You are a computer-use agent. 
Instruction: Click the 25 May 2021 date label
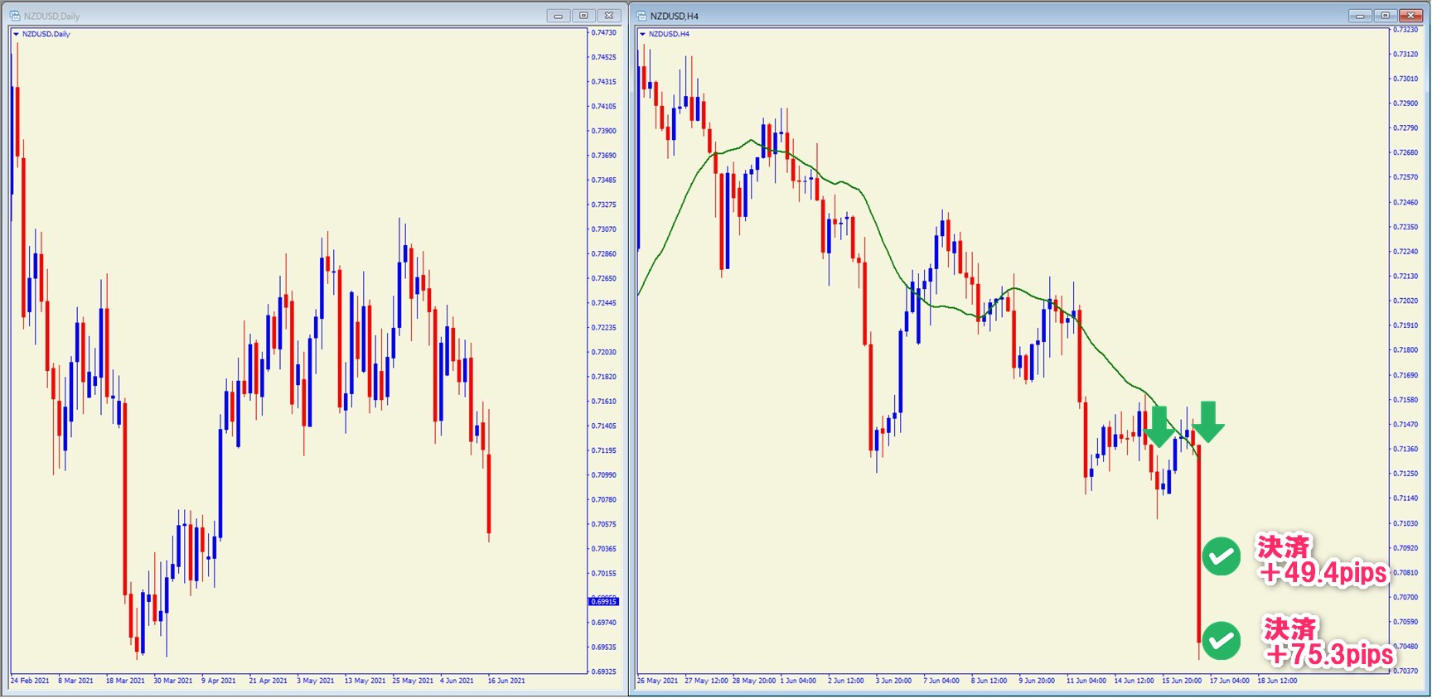pyautogui.click(x=413, y=681)
